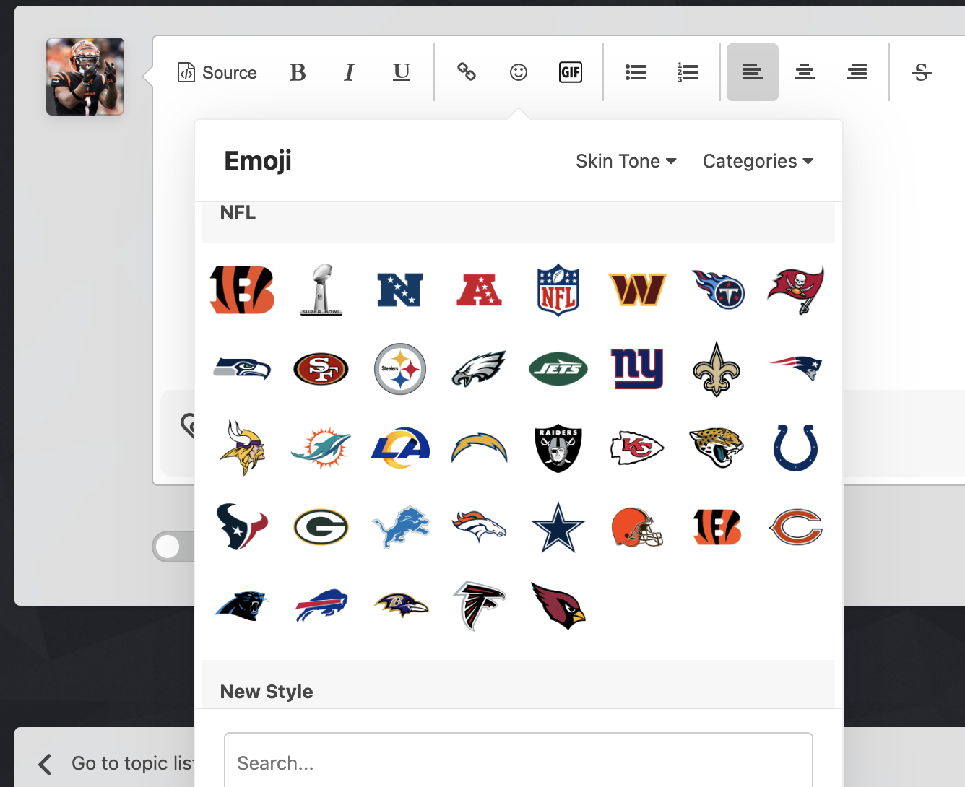The image size is (965, 787).
Task: Apply strikethrough formatting
Action: 922,72
